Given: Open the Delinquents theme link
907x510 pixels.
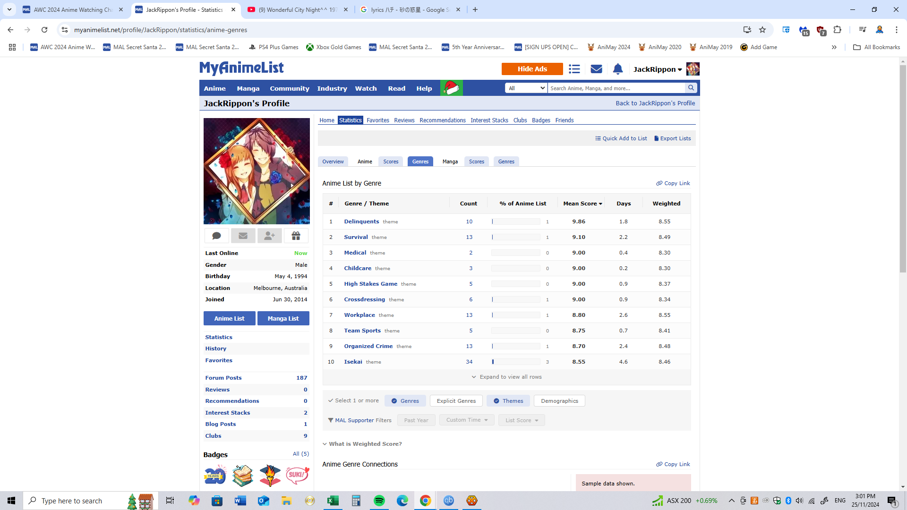Looking at the screenshot, I should (361, 221).
